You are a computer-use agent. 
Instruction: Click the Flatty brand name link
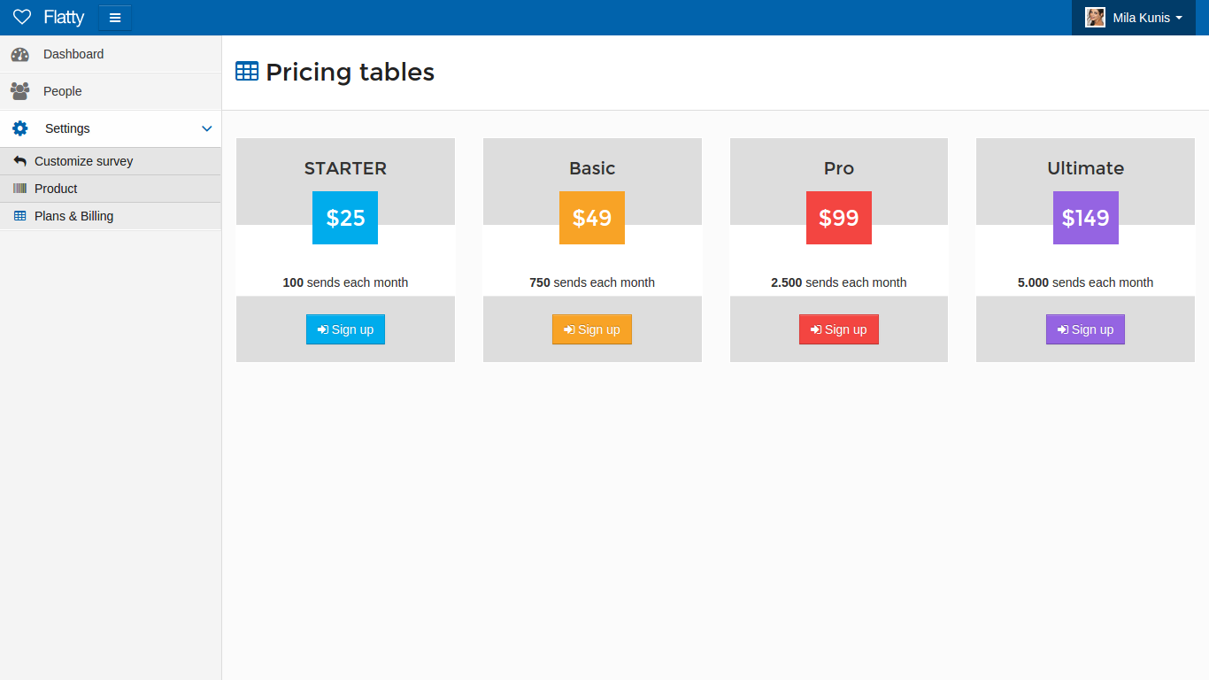pyautogui.click(x=64, y=18)
